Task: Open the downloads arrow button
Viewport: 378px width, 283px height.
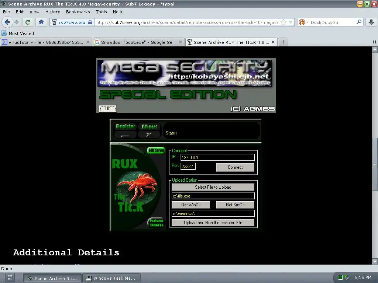Action: pos(371,22)
